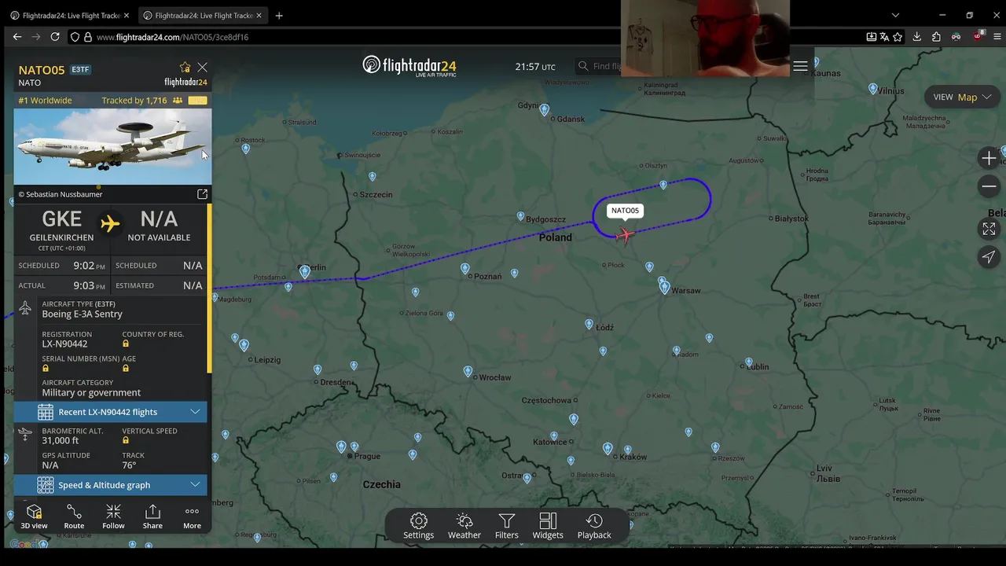1006x566 pixels.
Task: Open aircraft photo in external link
Action: pos(202,194)
